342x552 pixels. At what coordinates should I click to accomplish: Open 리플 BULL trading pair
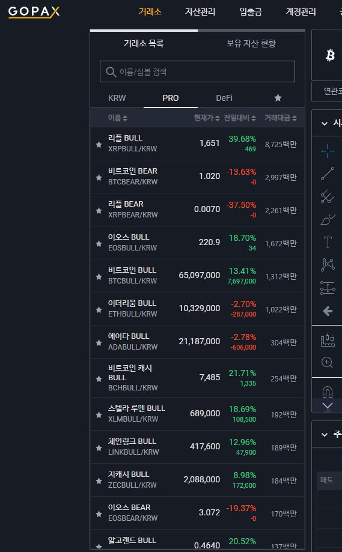197,144
